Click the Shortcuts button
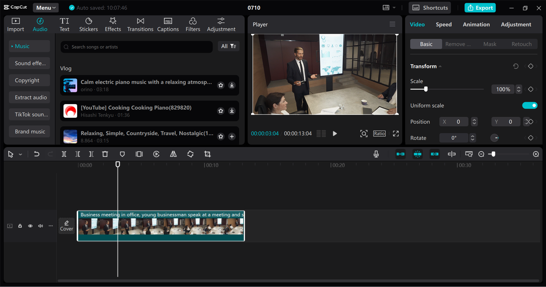 tap(430, 8)
